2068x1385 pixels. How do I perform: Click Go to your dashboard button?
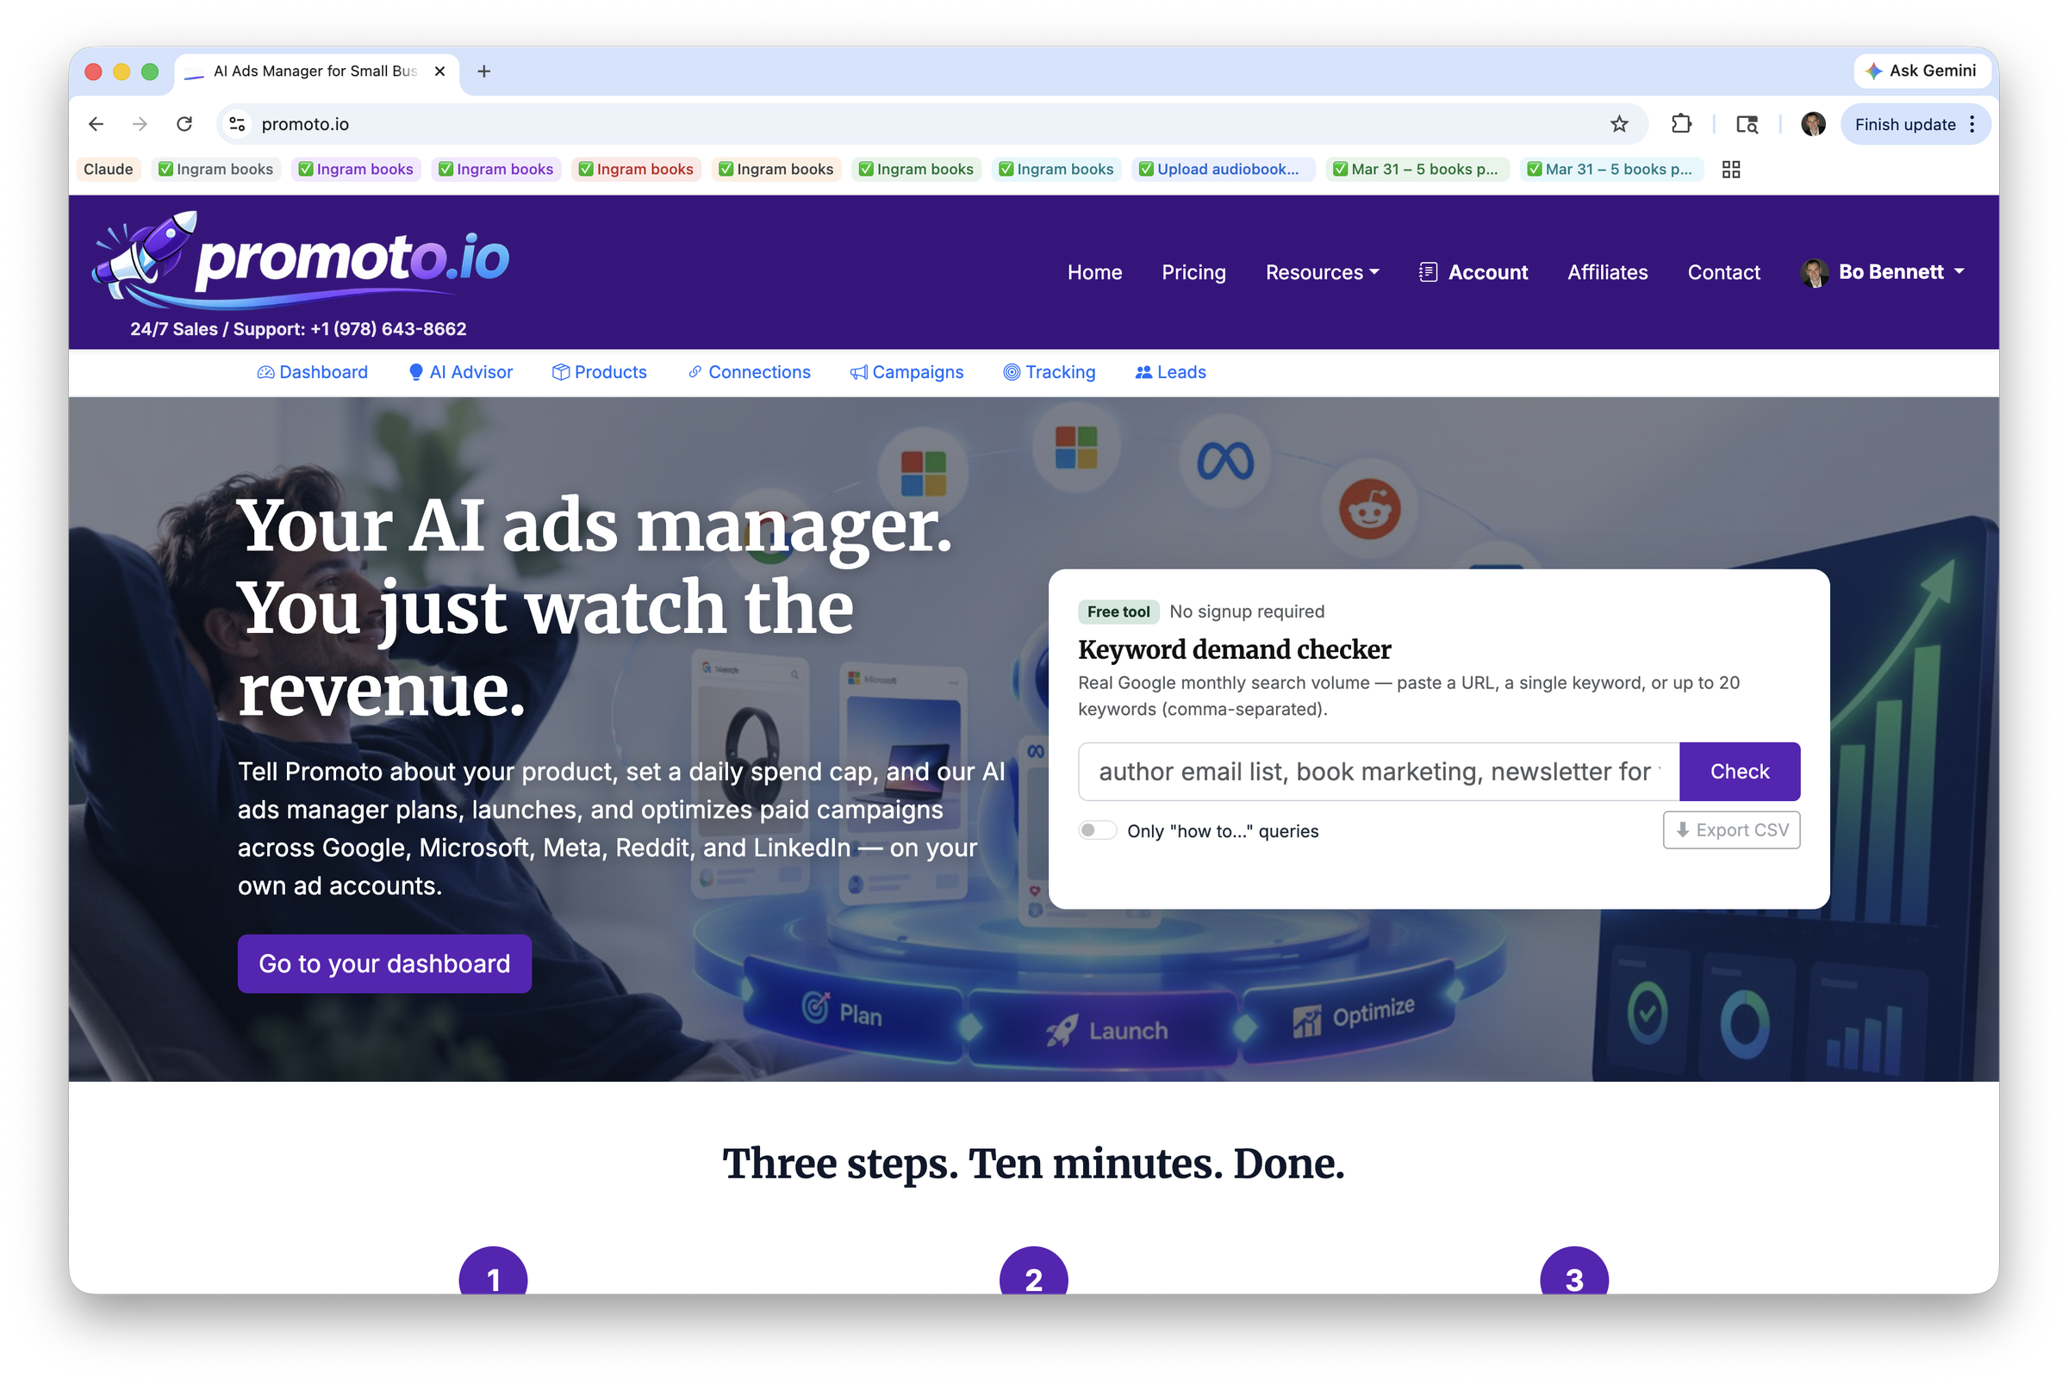384,964
